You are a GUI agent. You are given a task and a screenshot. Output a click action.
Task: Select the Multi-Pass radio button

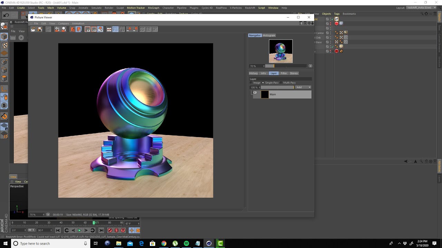(x=281, y=83)
